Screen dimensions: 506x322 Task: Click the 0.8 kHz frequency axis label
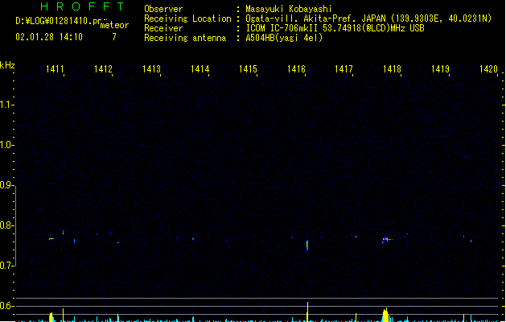click(6, 225)
